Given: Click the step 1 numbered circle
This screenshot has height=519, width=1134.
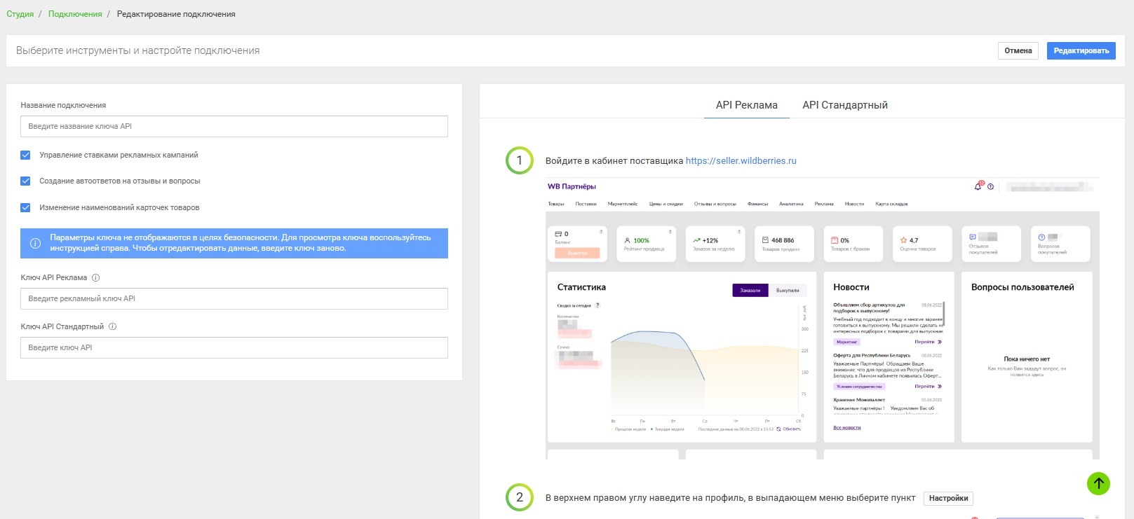Looking at the screenshot, I should (x=519, y=160).
